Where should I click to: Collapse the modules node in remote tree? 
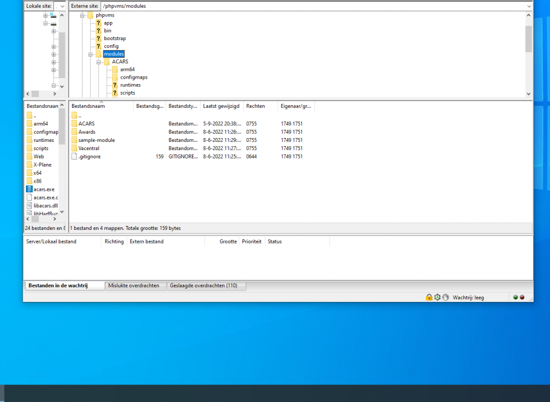pos(91,54)
